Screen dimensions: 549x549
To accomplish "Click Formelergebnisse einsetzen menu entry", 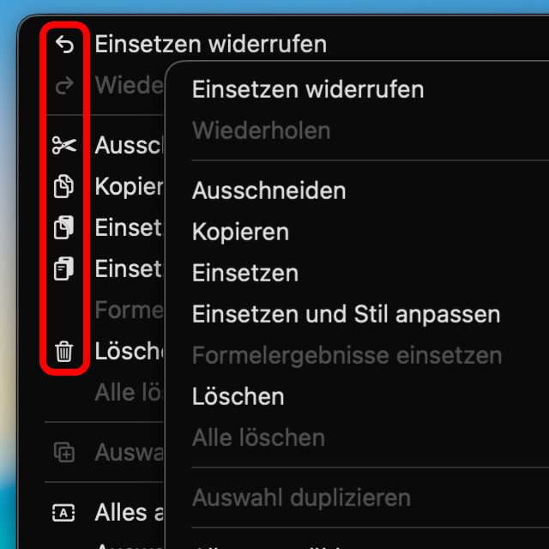I will click(x=347, y=356).
